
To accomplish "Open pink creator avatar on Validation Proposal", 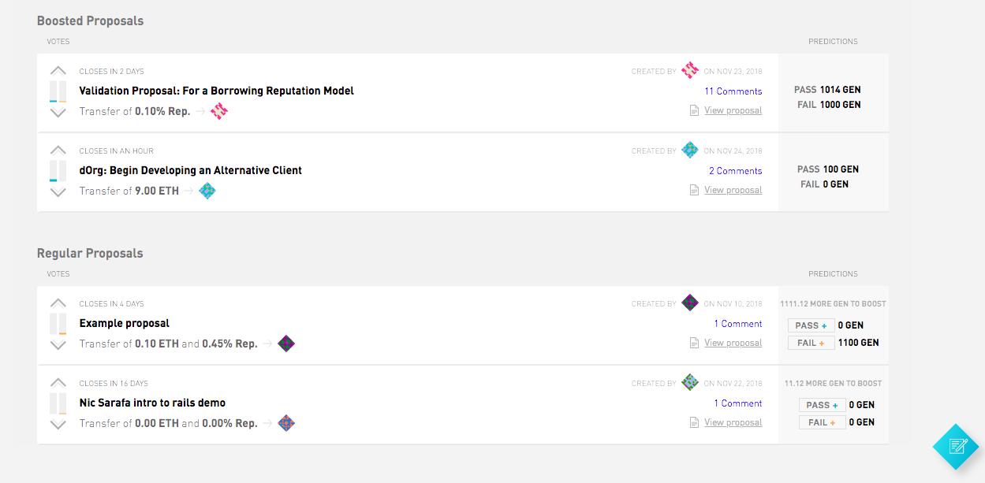I will tap(690, 71).
